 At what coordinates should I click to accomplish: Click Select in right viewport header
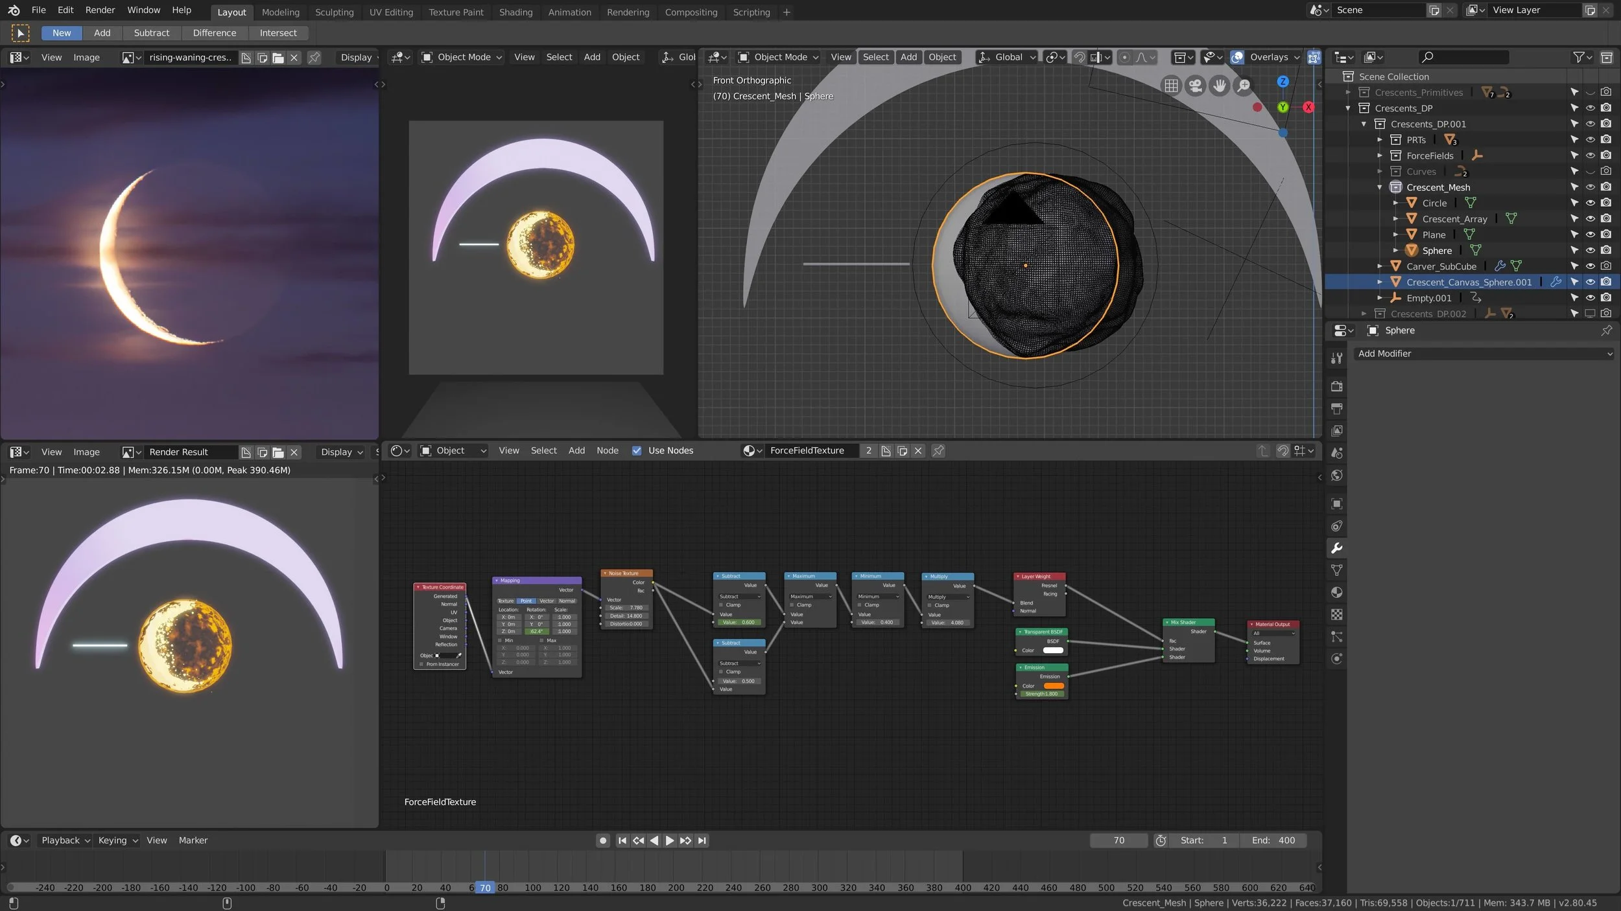tap(875, 58)
